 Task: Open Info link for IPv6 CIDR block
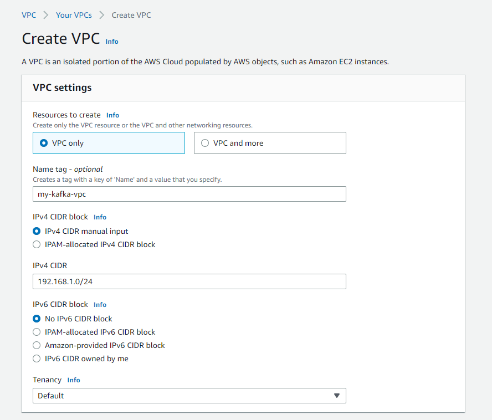[x=100, y=305]
